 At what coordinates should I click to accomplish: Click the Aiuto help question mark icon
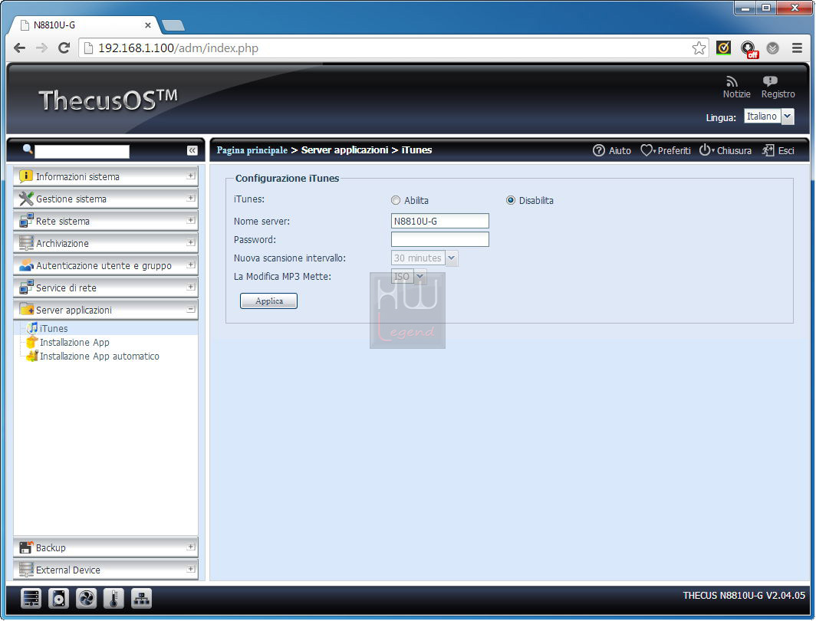coord(598,150)
